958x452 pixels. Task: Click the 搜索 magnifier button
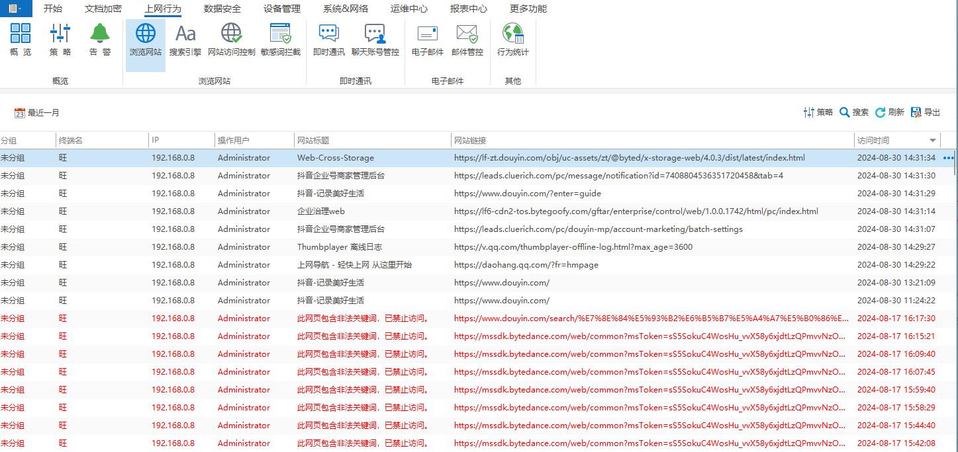point(854,112)
